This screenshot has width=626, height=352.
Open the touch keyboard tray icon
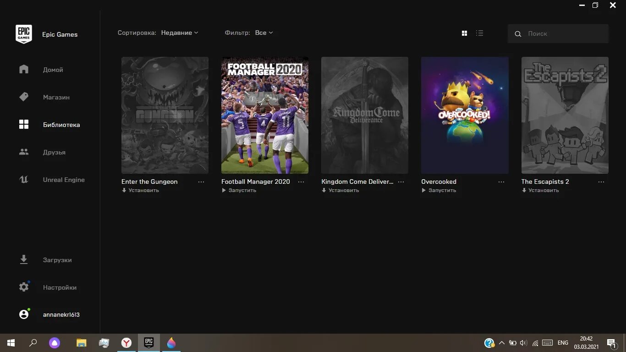click(x=547, y=343)
